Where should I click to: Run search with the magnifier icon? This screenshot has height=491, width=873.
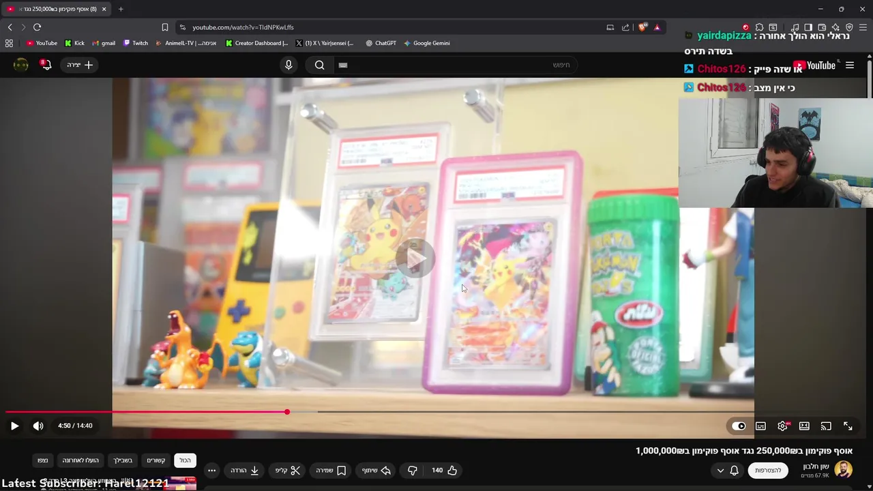pos(320,65)
